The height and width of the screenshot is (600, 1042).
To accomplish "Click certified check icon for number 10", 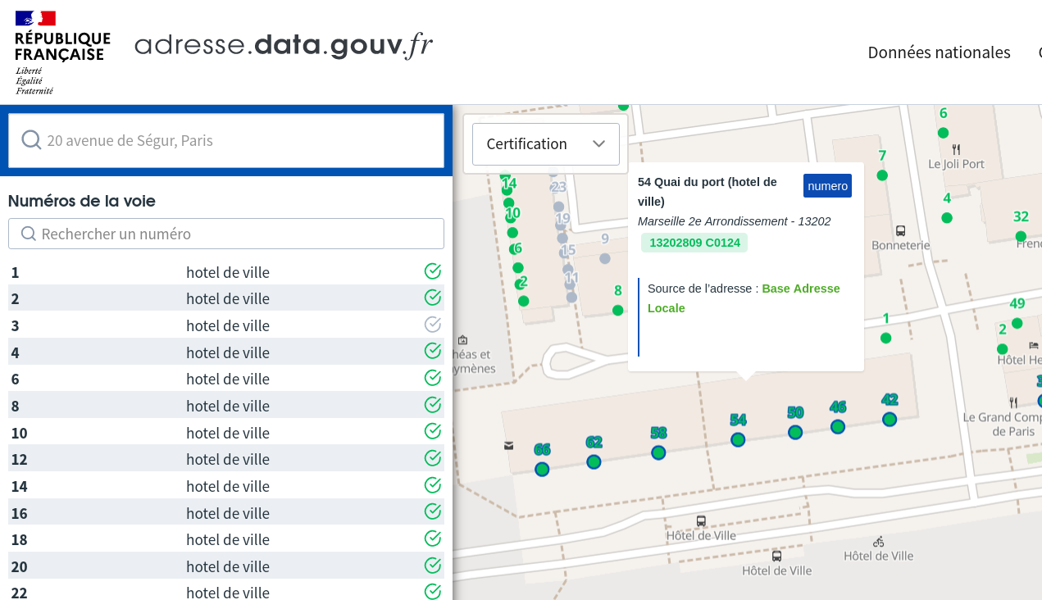I will [433, 431].
